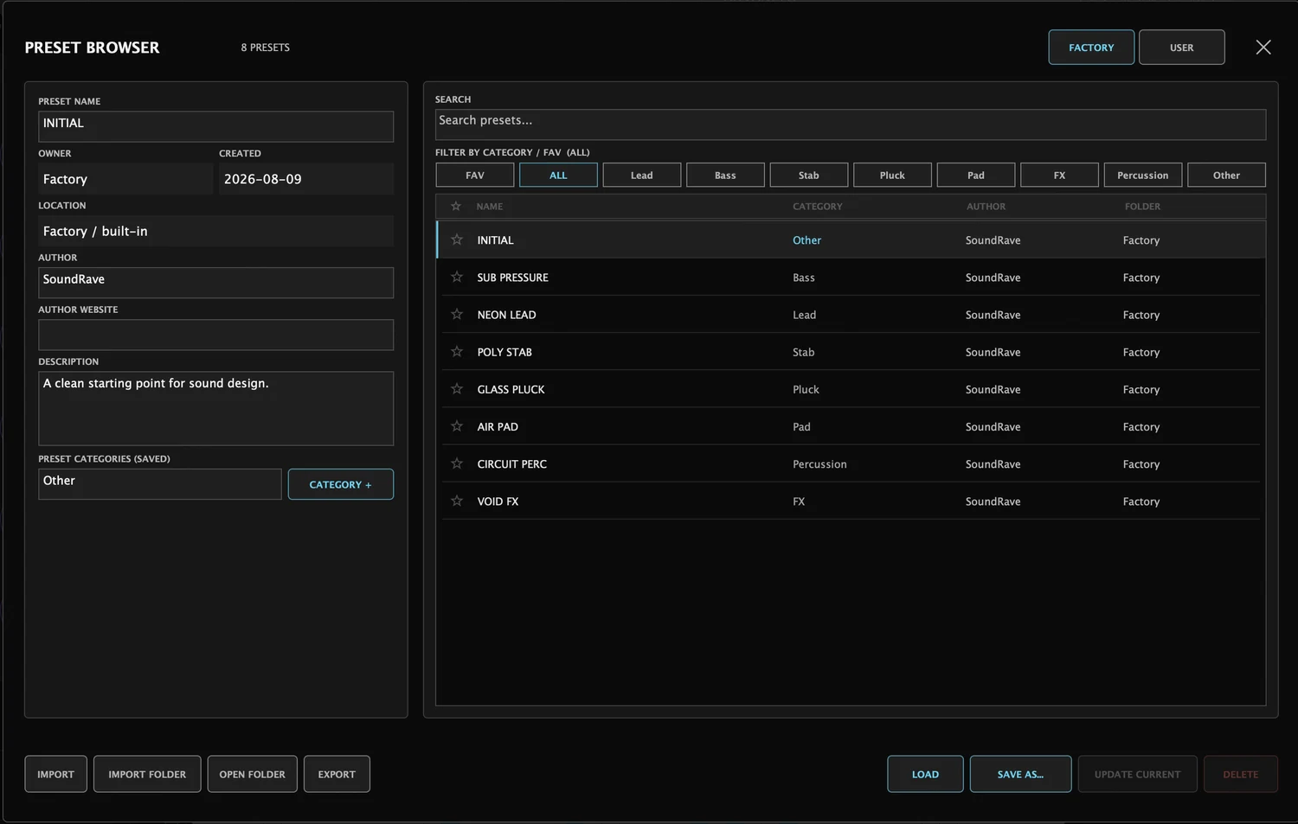Toggle favorite star for POLY STAB

click(x=457, y=351)
